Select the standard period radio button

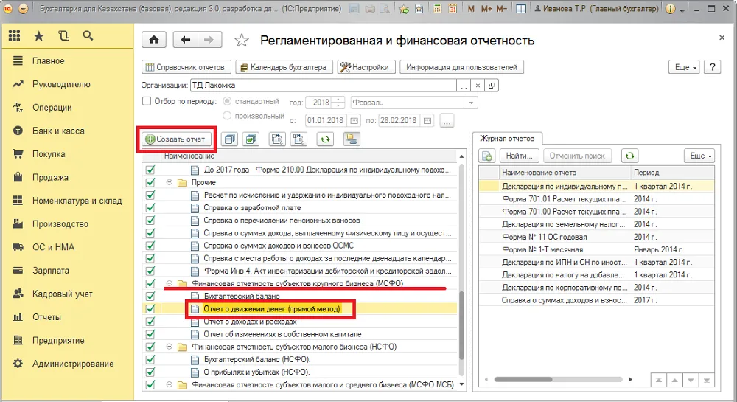coord(227,101)
